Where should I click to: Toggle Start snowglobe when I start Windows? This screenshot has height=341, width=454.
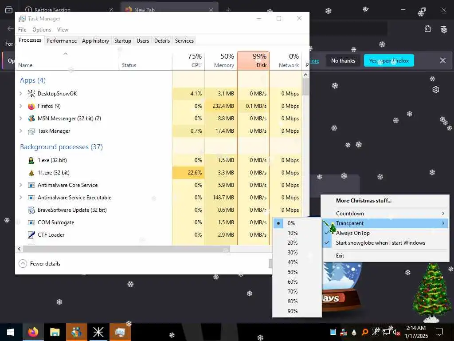(385, 243)
